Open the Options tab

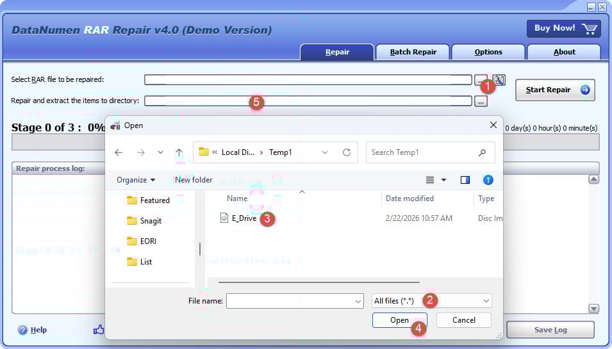[488, 53]
